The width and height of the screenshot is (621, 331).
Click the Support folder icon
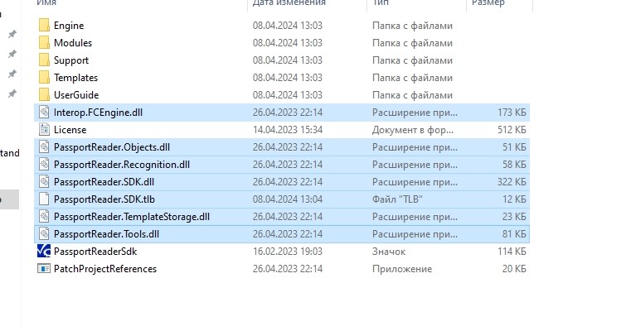[44, 60]
